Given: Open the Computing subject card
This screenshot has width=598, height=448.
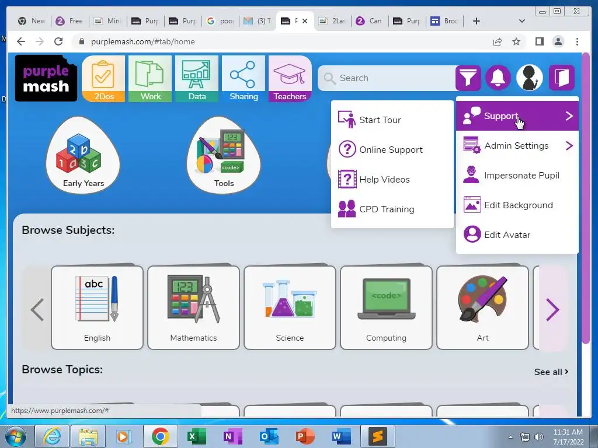Looking at the screenshot, I should (x=386, y=307).
